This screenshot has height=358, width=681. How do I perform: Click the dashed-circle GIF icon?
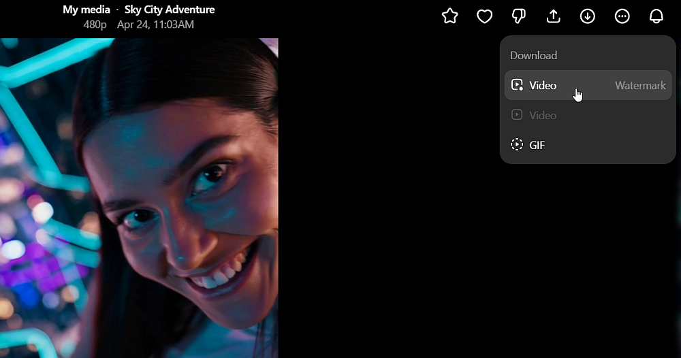click(517, 145)
